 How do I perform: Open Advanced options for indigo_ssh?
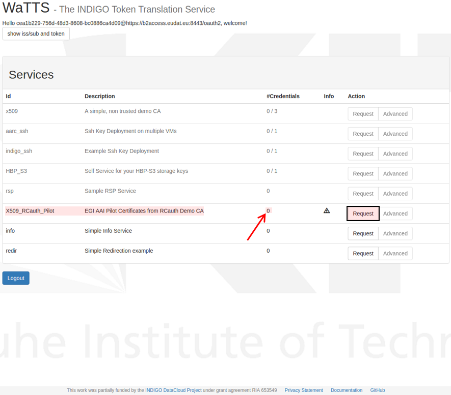[x=395, y=154]
